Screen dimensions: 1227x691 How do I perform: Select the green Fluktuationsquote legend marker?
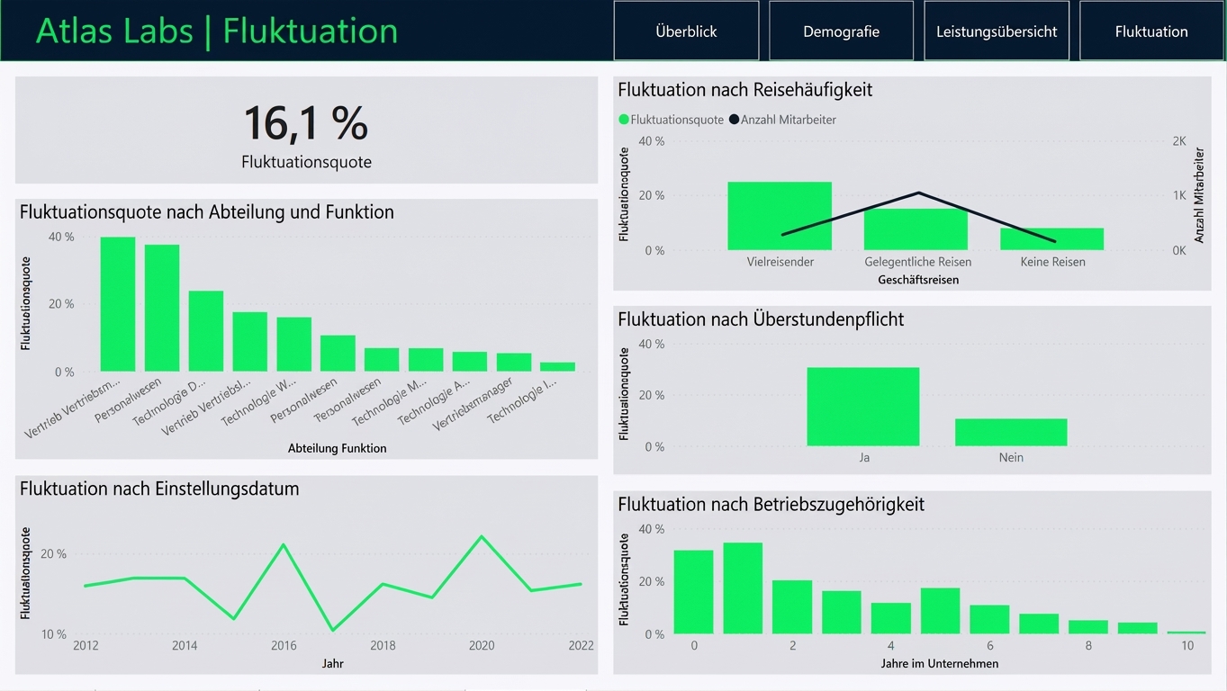point(624,120)
